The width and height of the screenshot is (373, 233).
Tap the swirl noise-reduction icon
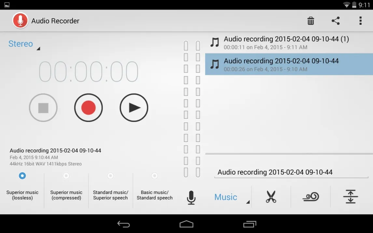click(311, 197)
